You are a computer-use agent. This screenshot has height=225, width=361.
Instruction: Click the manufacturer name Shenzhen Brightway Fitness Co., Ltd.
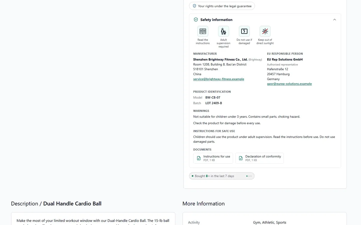[x=220, y=60]
